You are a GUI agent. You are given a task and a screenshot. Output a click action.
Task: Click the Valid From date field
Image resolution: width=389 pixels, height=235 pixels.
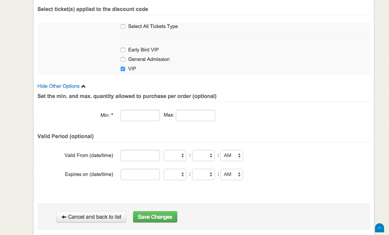click(140, 156)
